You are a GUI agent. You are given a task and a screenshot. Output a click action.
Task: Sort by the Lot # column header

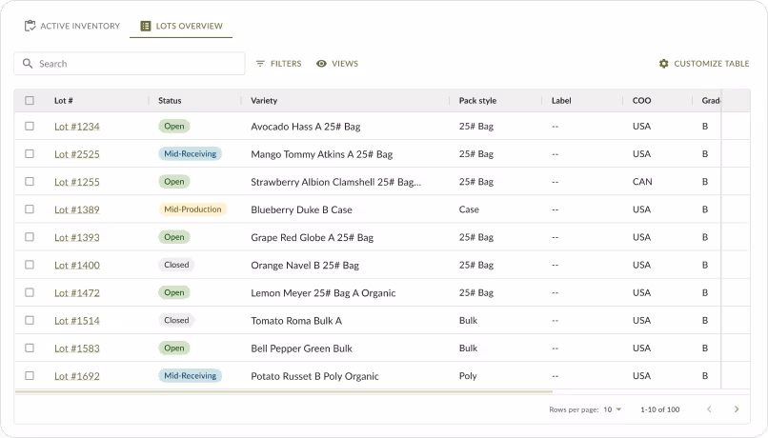point(63,100)
